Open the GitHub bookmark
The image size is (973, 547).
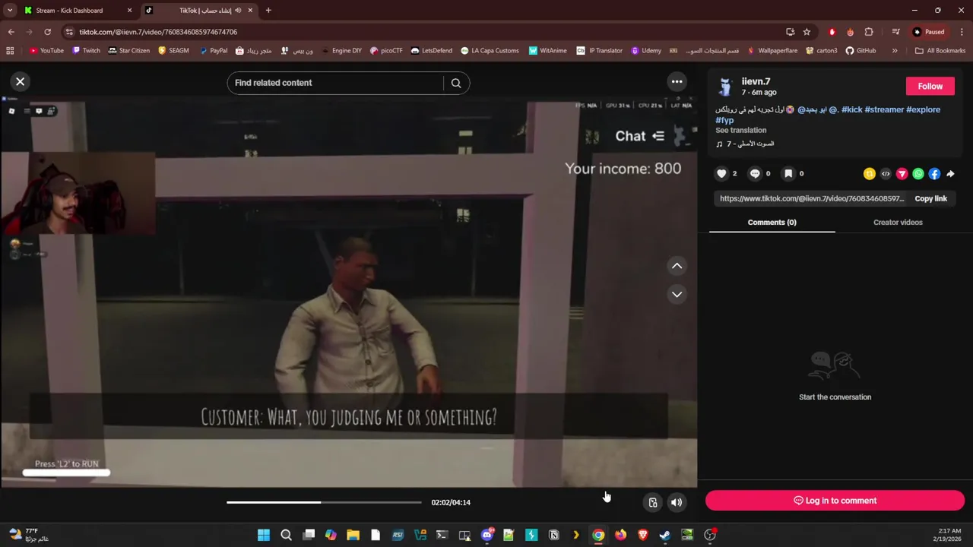[x=860, y=51]
